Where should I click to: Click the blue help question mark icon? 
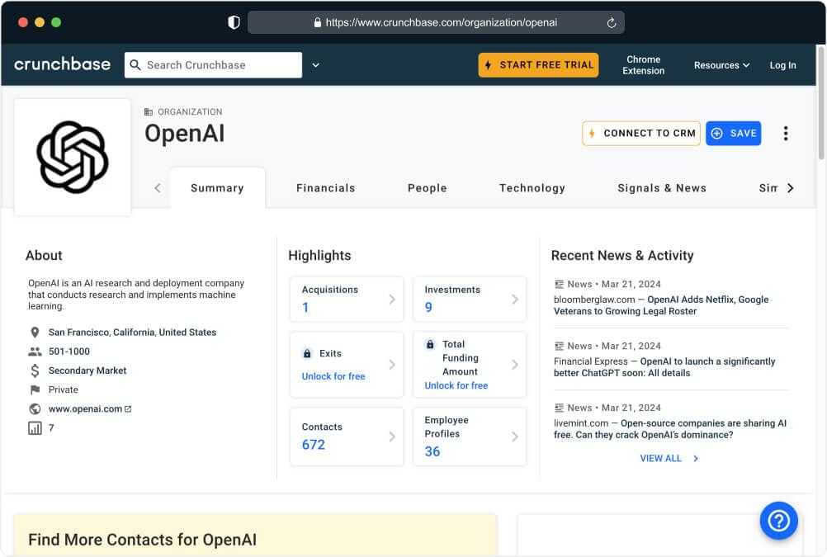778,521
